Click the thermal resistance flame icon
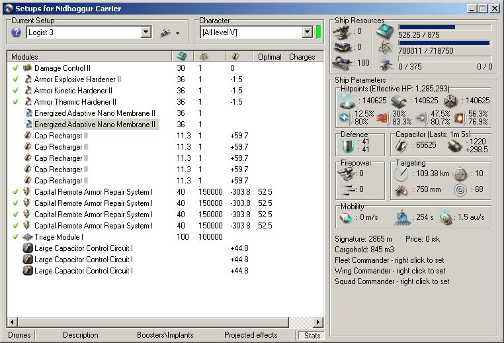The width and height of the screenshot is (504, 343). 382,119
